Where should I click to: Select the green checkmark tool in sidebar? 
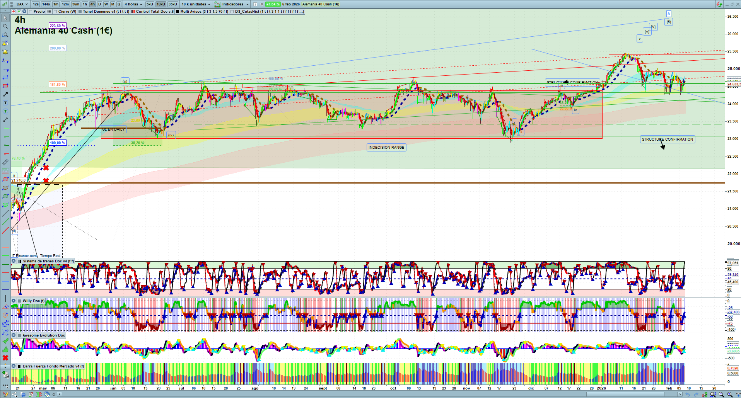tap(5, 341)
